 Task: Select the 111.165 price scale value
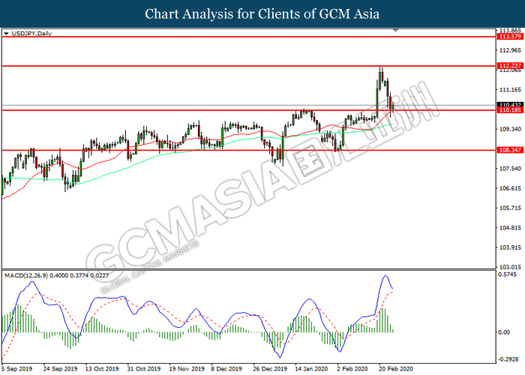[510, 90]
